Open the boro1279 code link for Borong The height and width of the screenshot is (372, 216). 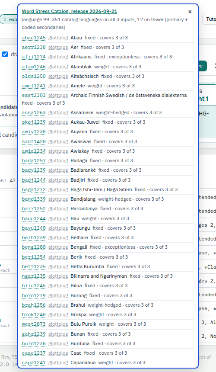click(x=34, y=295)
